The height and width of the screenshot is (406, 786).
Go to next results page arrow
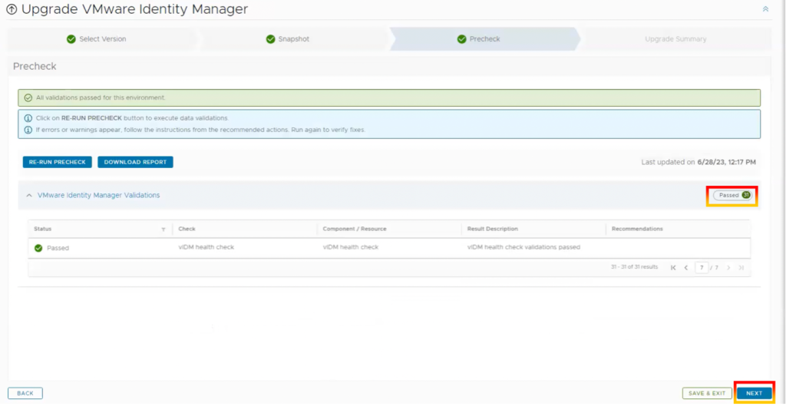[728, 268]
